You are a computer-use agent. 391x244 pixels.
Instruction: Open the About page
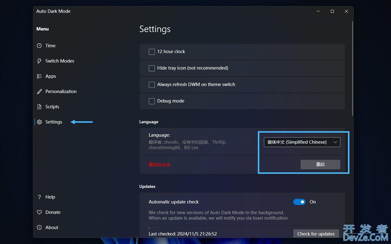(52, 228)
